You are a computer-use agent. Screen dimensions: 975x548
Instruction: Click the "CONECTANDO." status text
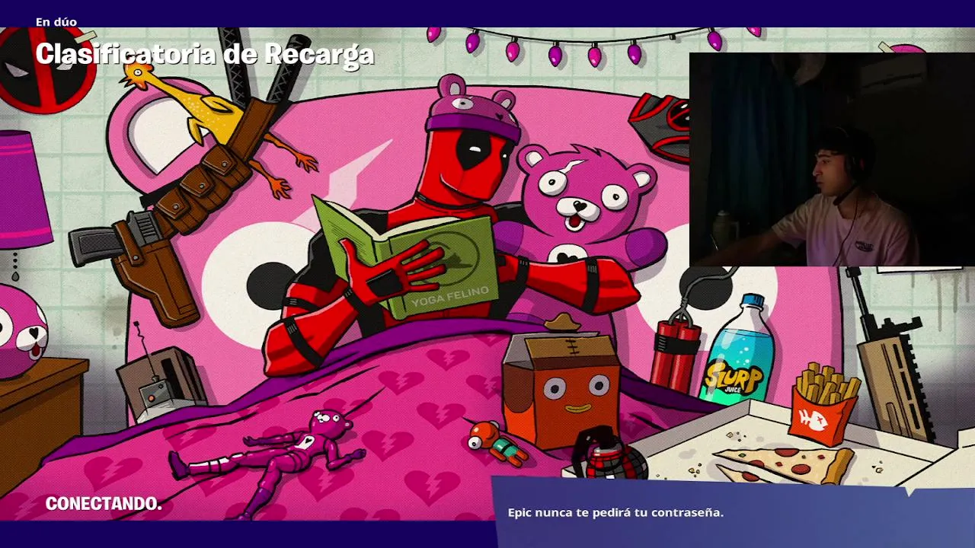coord(104,504)
